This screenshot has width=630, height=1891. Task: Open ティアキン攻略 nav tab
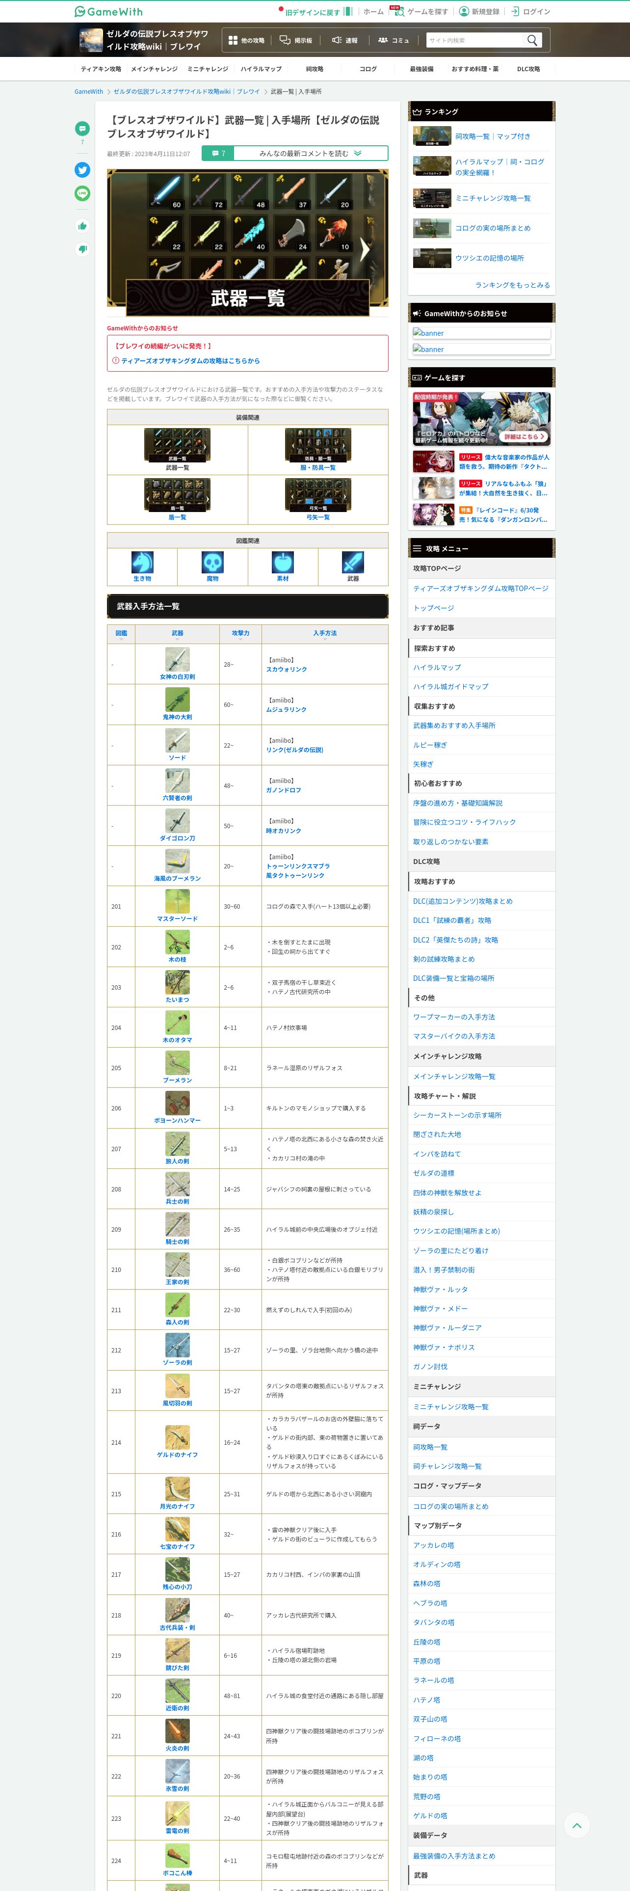[101, 69]
